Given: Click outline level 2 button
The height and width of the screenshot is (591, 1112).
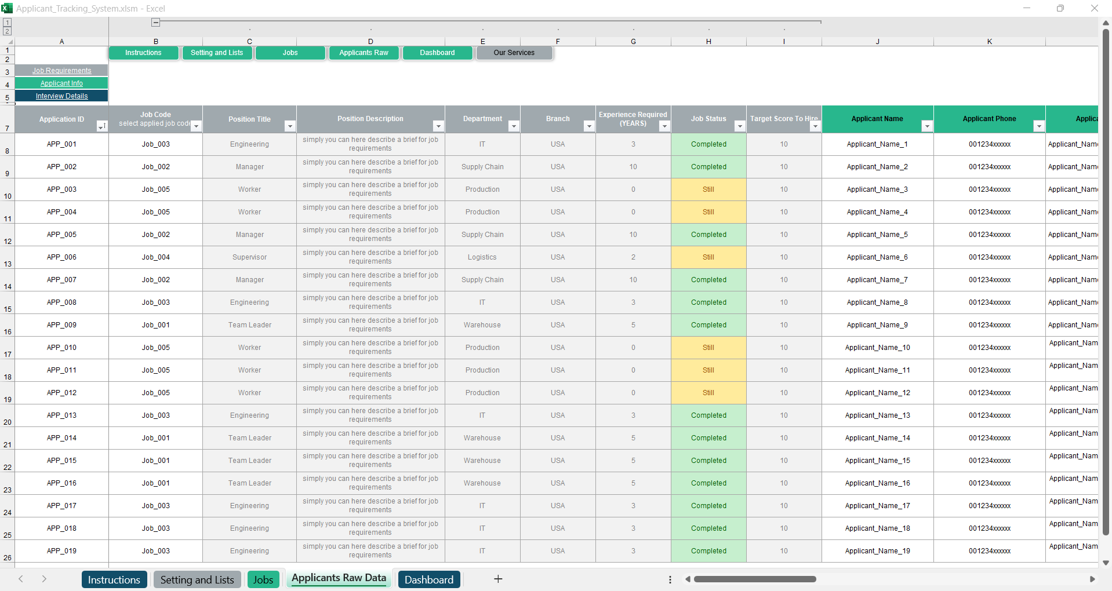Looking at the screenshot, I should click(x=7, y=31).
